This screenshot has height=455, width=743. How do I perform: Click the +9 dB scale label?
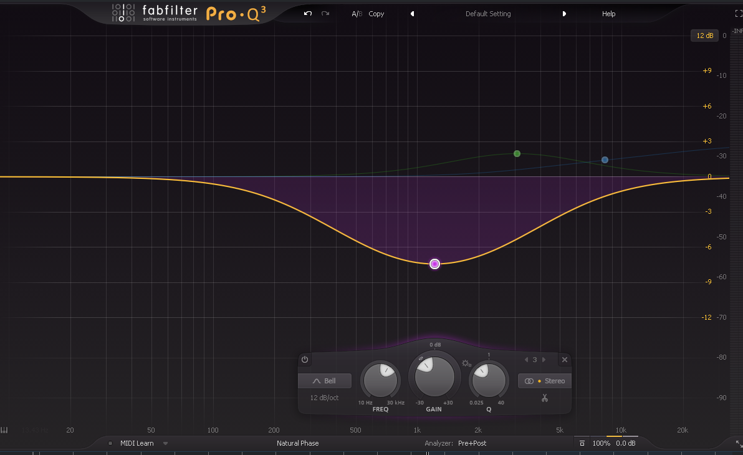click(x=707, y=70)
